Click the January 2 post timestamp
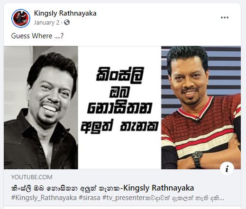 (x=46, y=23)
